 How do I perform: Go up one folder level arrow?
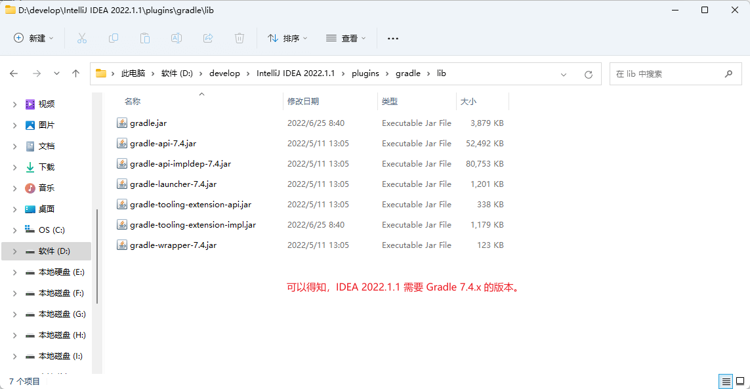75,73
